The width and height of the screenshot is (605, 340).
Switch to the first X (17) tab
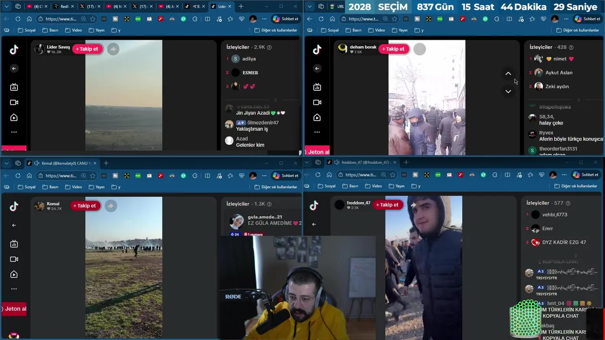[x=89, y=7]
